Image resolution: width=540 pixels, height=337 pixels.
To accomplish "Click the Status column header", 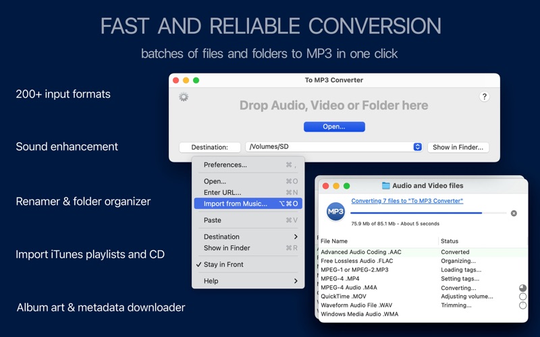I will click(483, 241).
